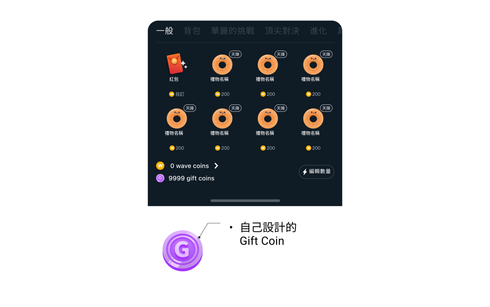Open the 頂尖對決 tab

[282, 31]
